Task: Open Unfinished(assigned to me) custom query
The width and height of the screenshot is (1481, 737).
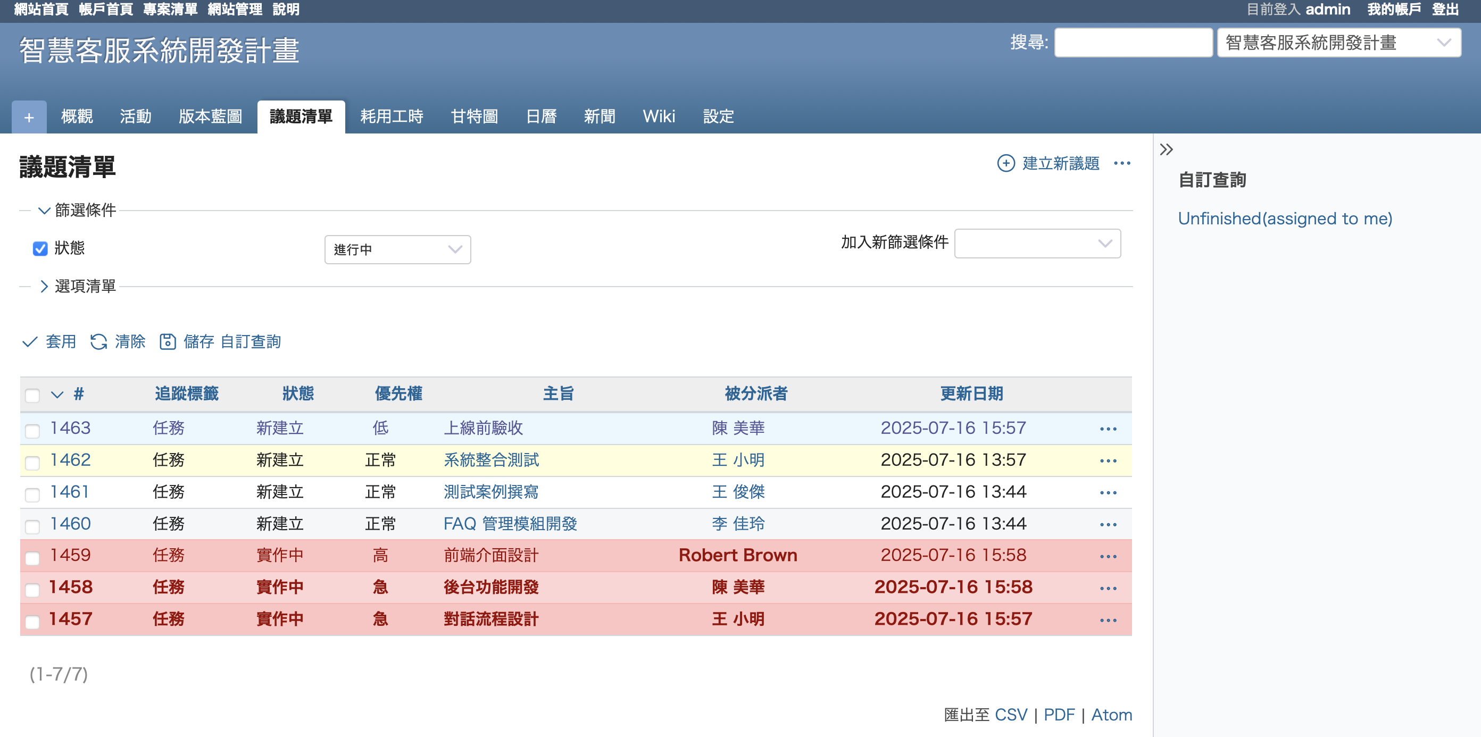Action: 1285,219
